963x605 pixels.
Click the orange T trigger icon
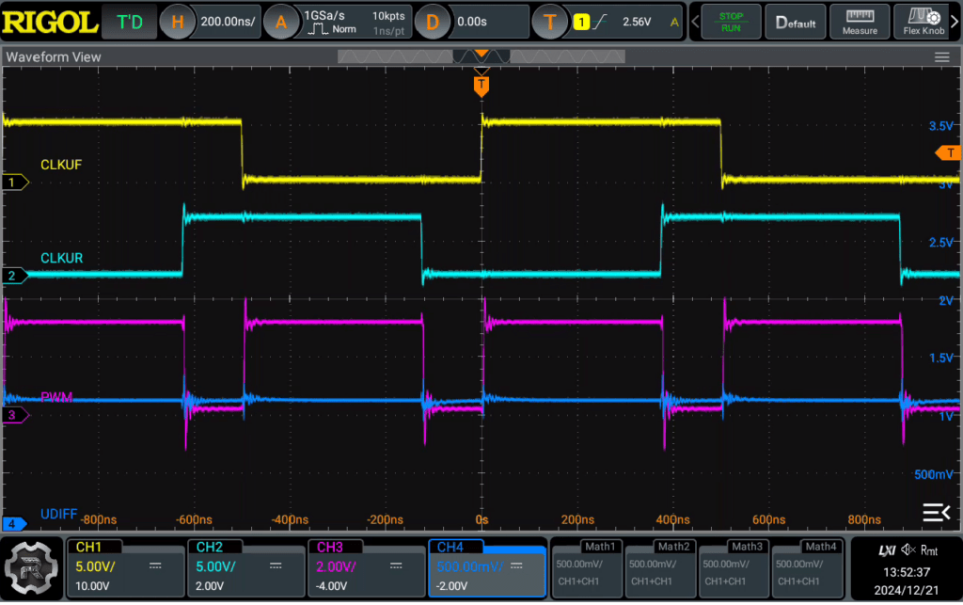click(x=549, y=23)
